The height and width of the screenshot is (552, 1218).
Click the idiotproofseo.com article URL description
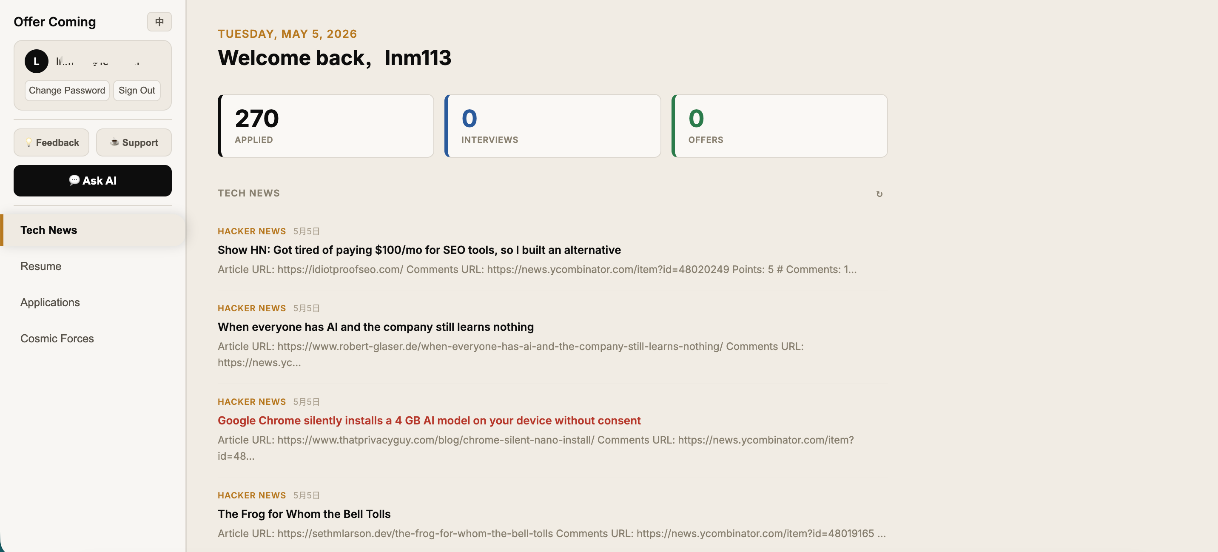click(537, 270)
